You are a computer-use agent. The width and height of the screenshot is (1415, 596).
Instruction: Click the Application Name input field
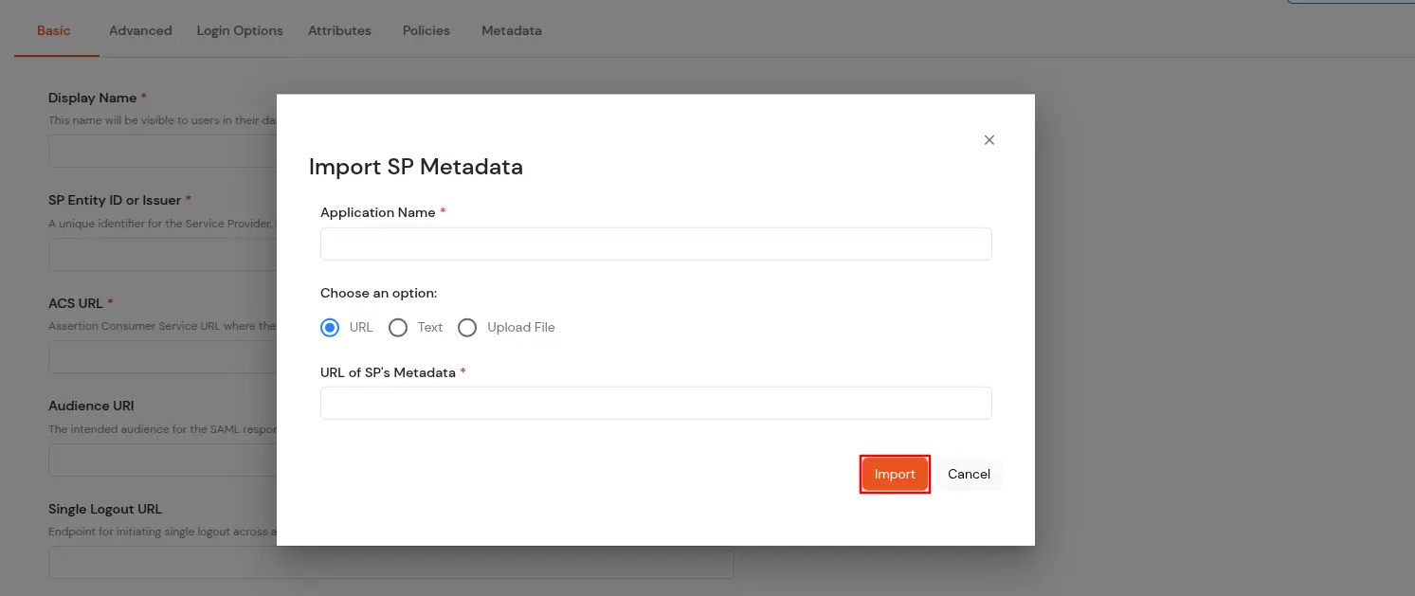(x=656, y=244)
